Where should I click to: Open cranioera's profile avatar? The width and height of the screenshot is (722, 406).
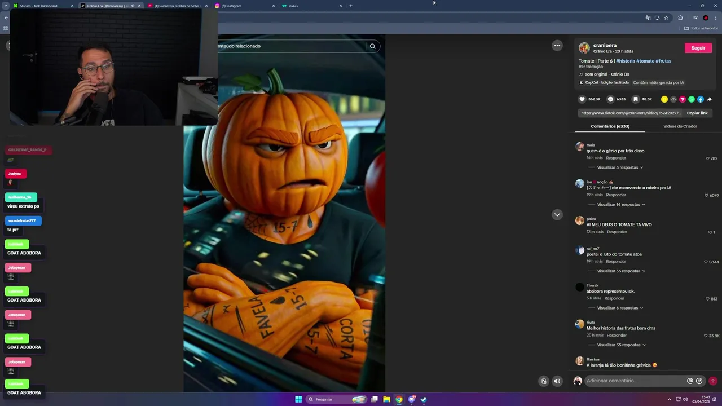click(x=584, y=48)
